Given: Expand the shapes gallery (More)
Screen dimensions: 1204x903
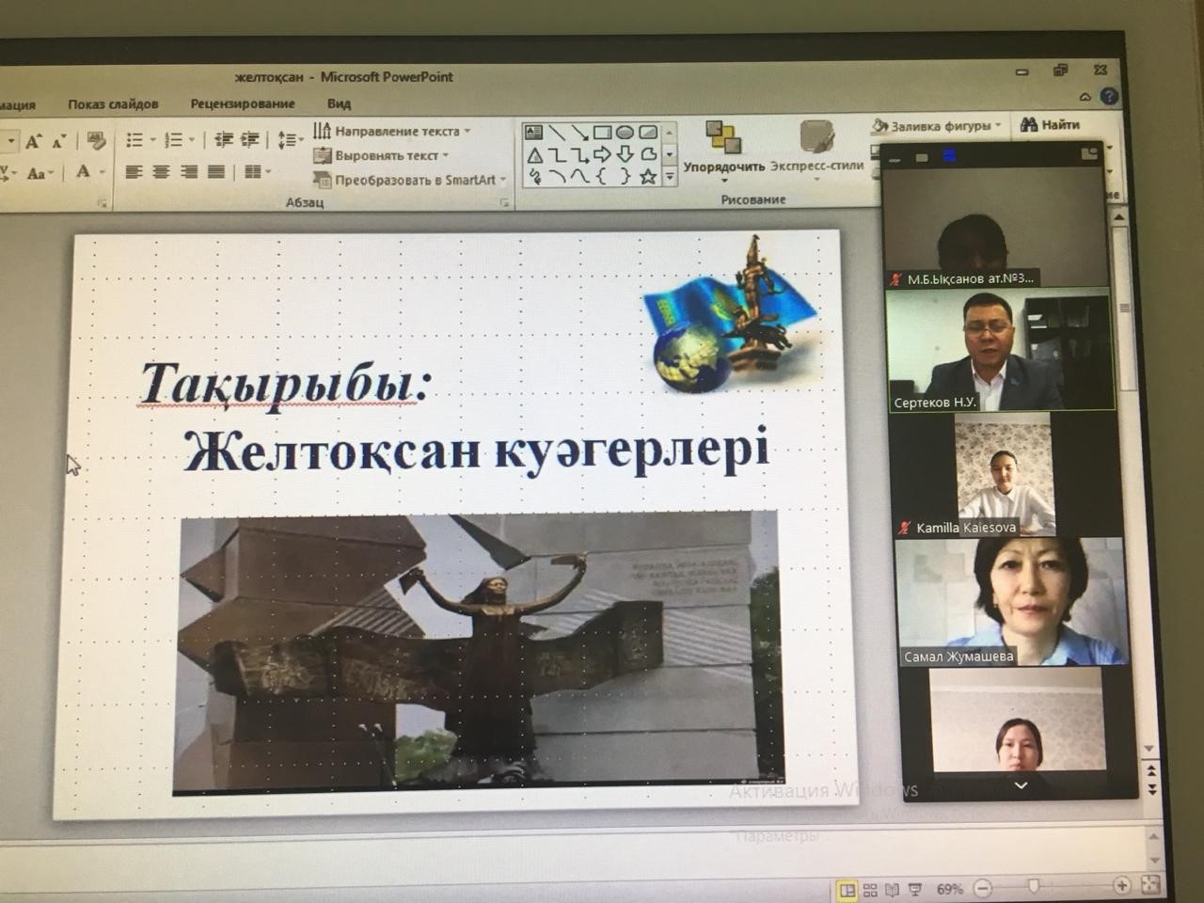Looking at the screenshot, I should tap(670, 176).
